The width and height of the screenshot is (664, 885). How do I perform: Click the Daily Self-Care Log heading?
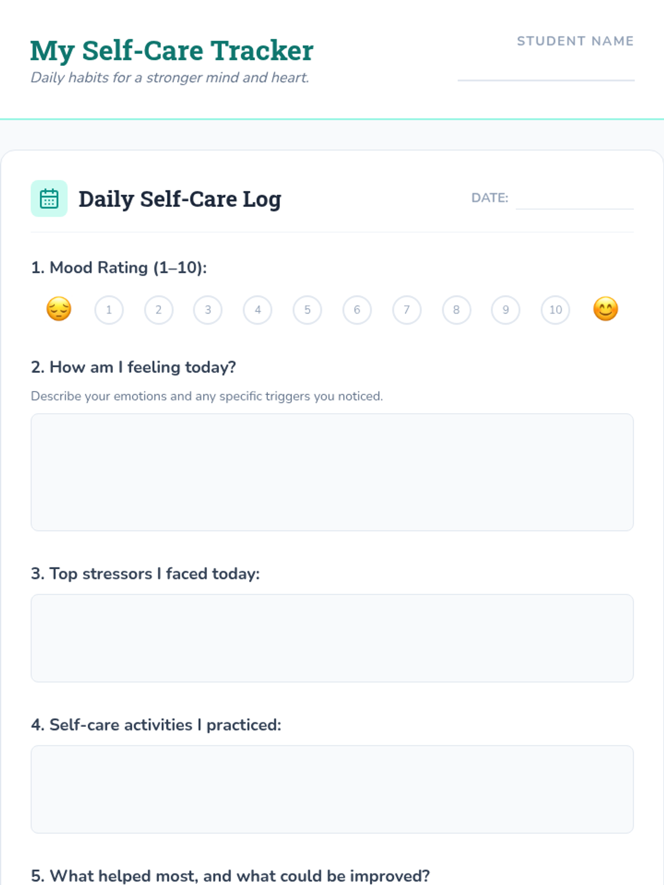tap(180, 199)
